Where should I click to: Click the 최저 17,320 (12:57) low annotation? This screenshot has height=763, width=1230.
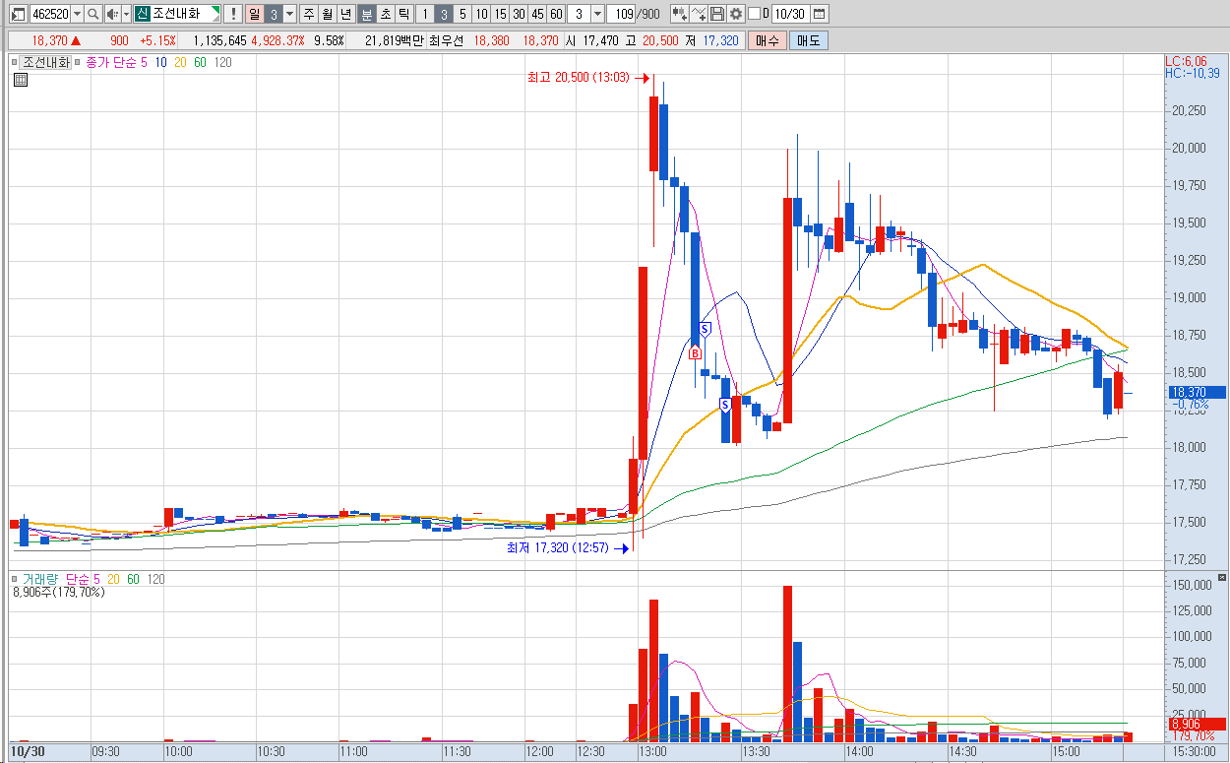click(557, 548)
